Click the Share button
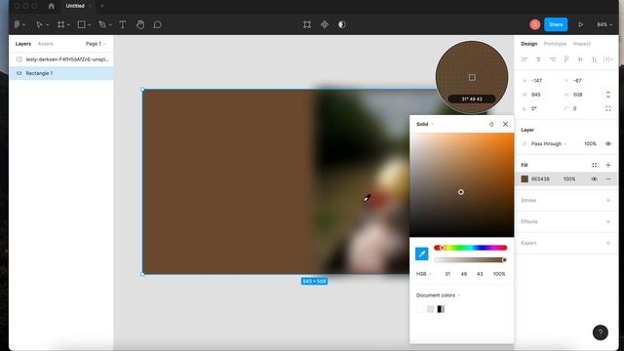The width and height of the screenshot is (624, 351). pyautogui.click(x=556, y=24)
